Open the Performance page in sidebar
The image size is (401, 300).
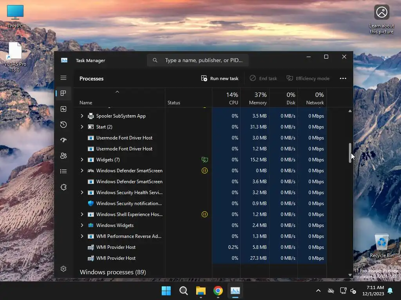tap(63, 109)
